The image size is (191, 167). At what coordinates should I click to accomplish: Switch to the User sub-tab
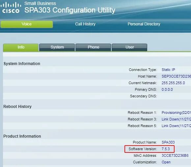pyautogui.click(x=129, y=48)
